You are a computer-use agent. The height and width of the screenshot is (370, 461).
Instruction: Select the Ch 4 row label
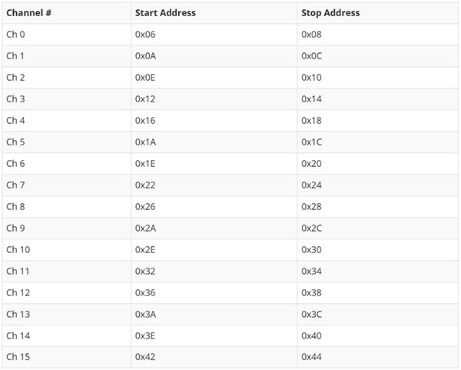coord(15,121)
